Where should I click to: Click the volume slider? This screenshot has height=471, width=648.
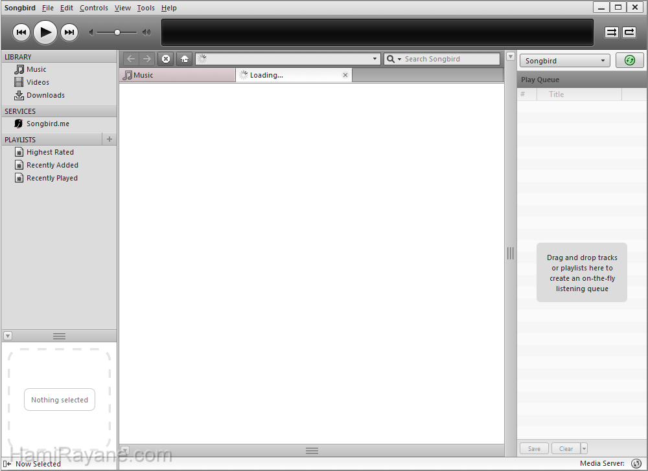coord(117,32)
